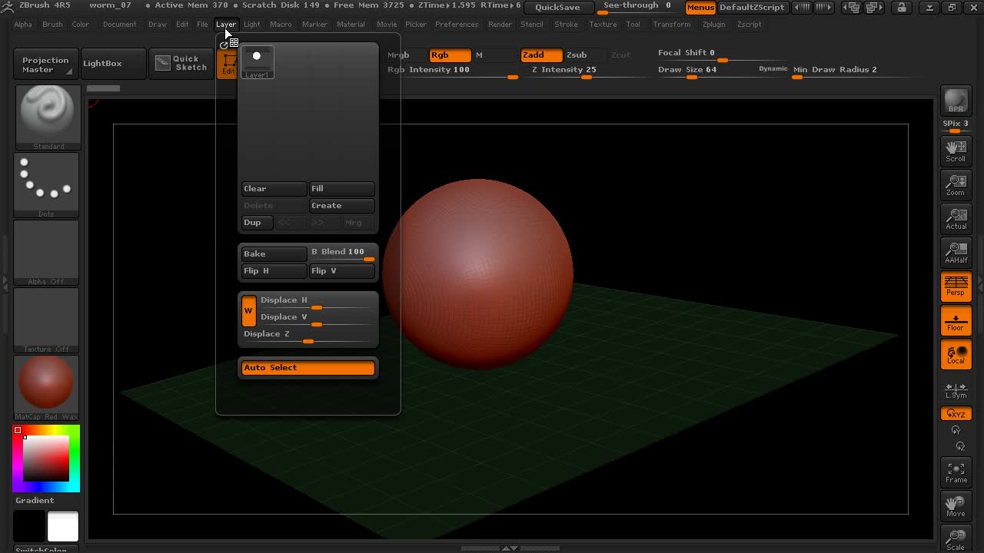Click the Create layer button
The height and width of the screenshot is (553, 984).
click(x=341, y=206)
